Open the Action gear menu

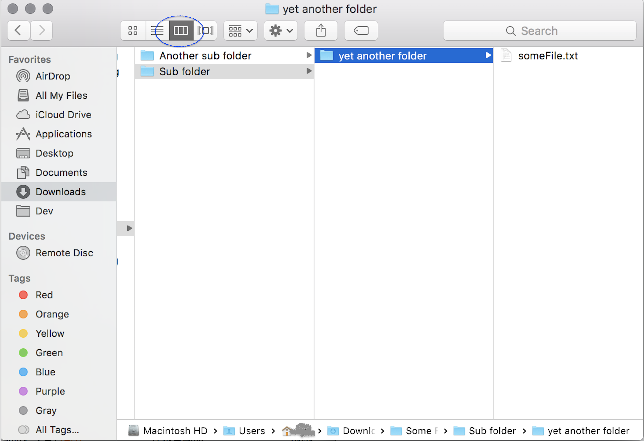point(281,30)
